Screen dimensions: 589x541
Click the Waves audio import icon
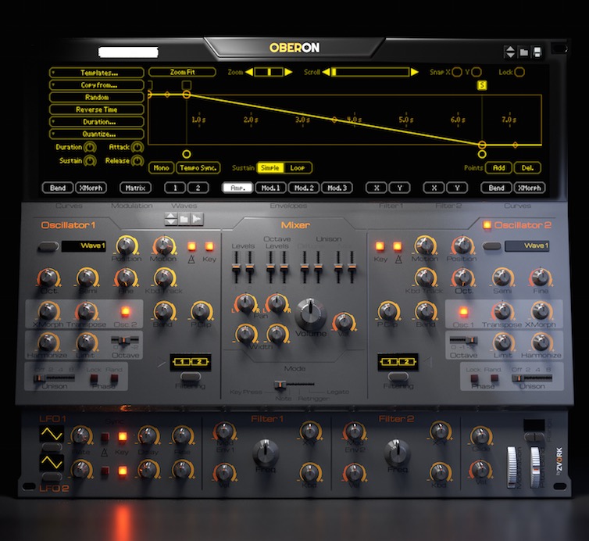(x=197, y=219)
